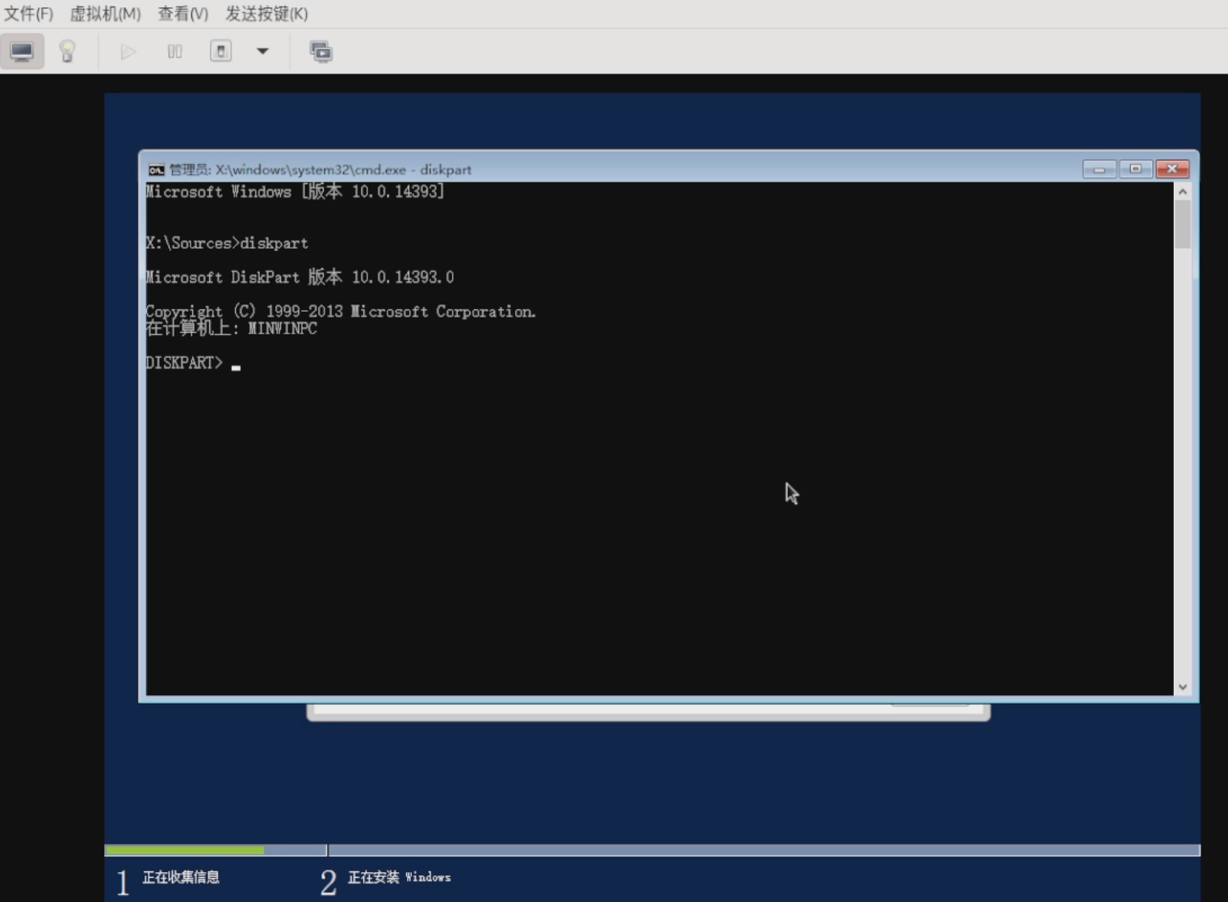Pause the virtual machine

(x=174, y=52)
